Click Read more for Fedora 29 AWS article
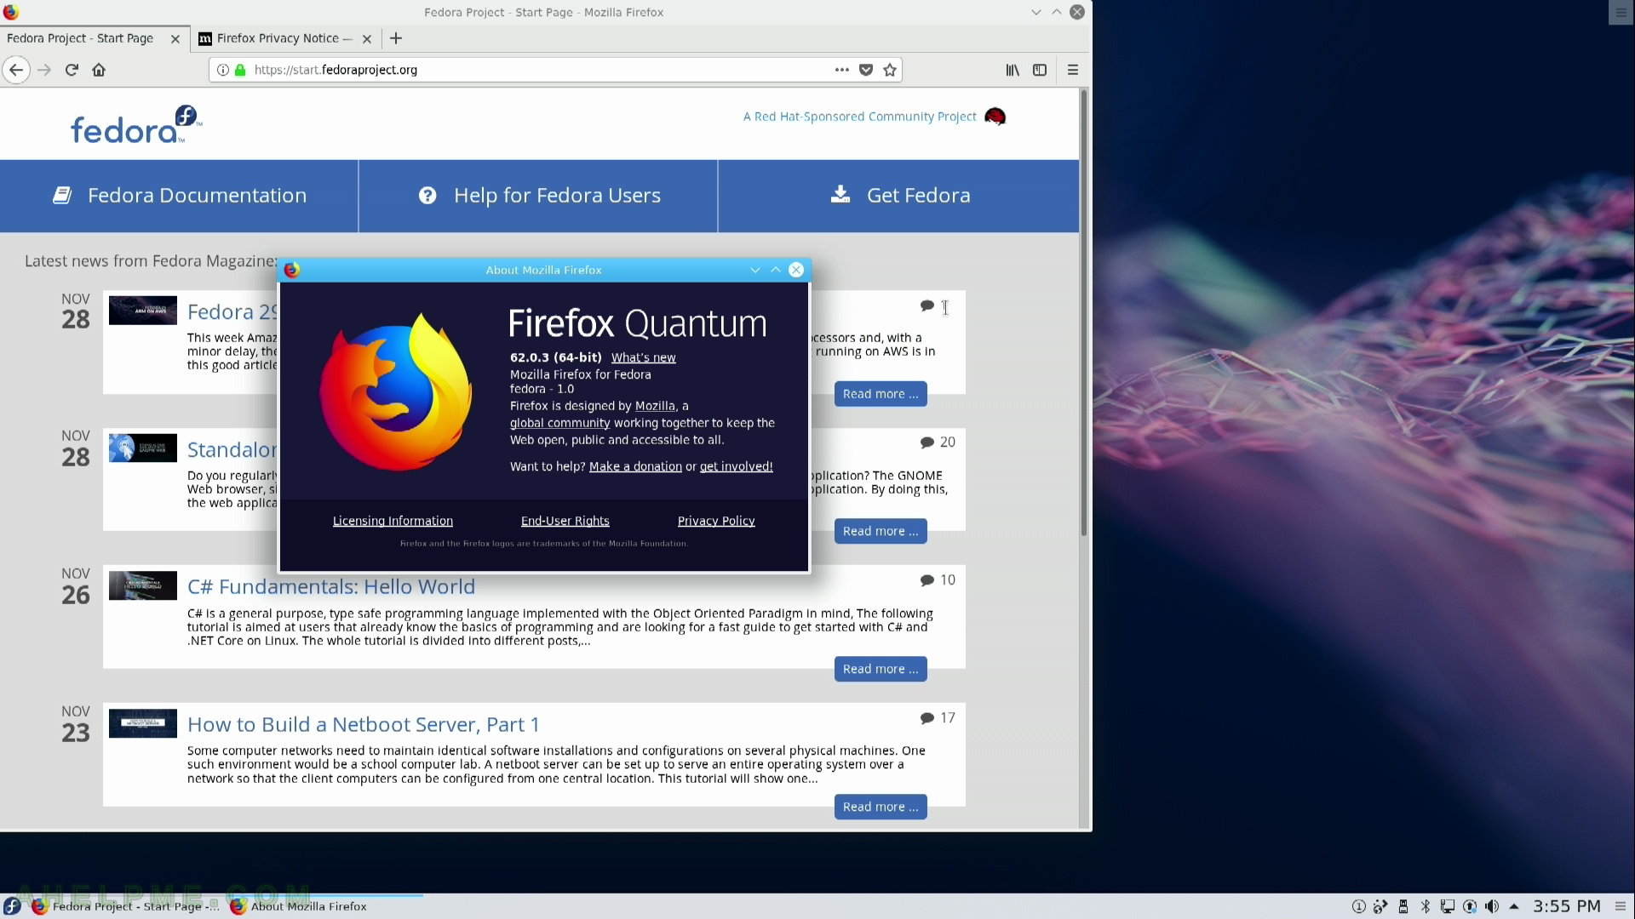1635x919 pixels. (881, 394)
